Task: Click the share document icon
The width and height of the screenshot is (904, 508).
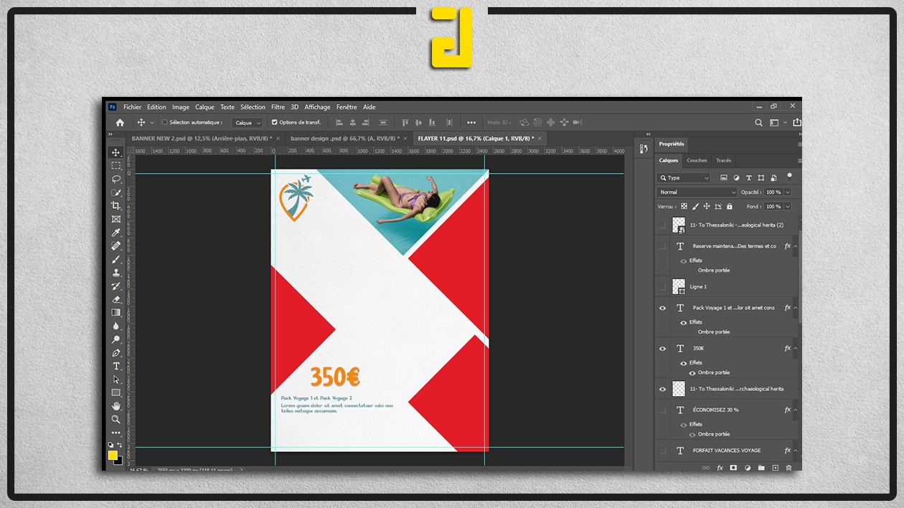Action: click(797, 123)
